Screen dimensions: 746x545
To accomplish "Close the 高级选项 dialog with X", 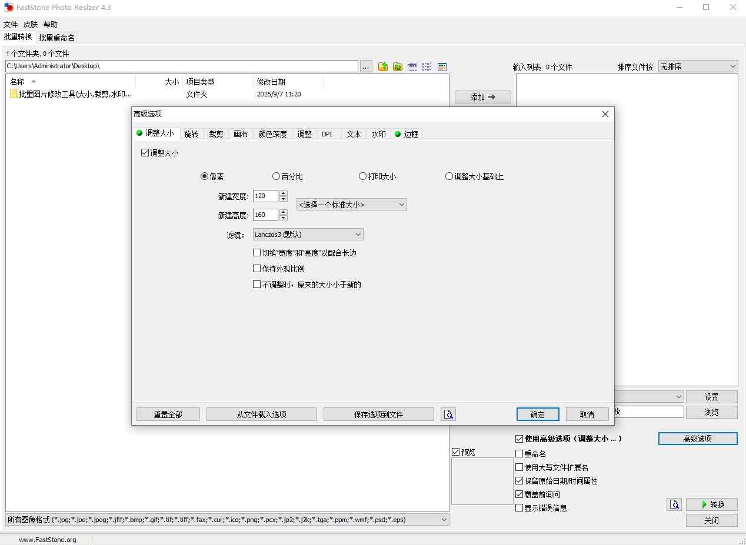I will 605,114.
